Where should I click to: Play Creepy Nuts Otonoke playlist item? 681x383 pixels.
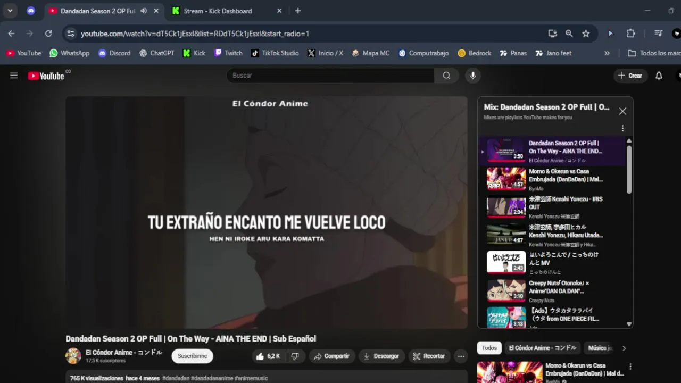tap(552, 290)
